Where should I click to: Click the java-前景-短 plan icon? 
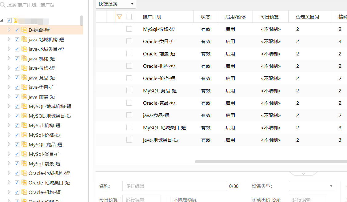24,96
